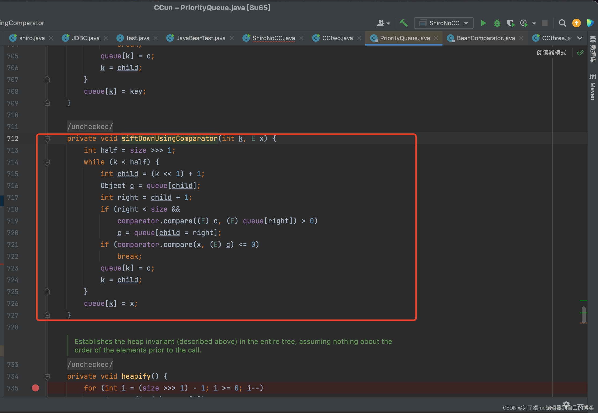Click fold end marker at line 725
This screenshot has height=413, width=598.
(47, 292)
